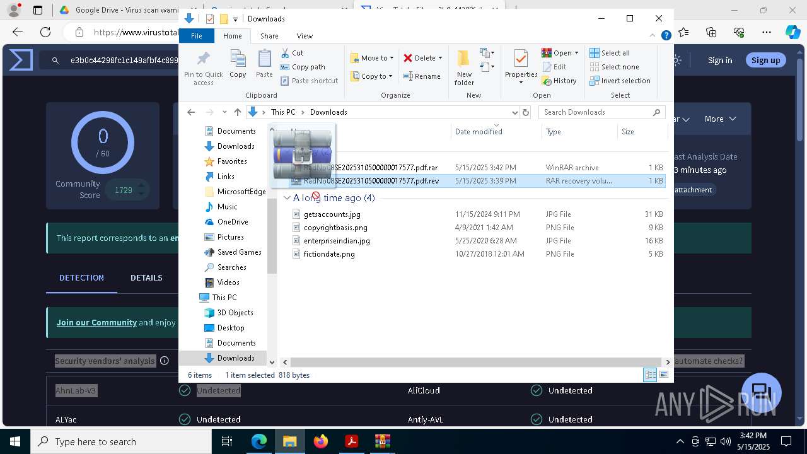Open DETAILS tab in VirusTotal page
The height and width of the screenshot is (454, 807).
(146, 278)
